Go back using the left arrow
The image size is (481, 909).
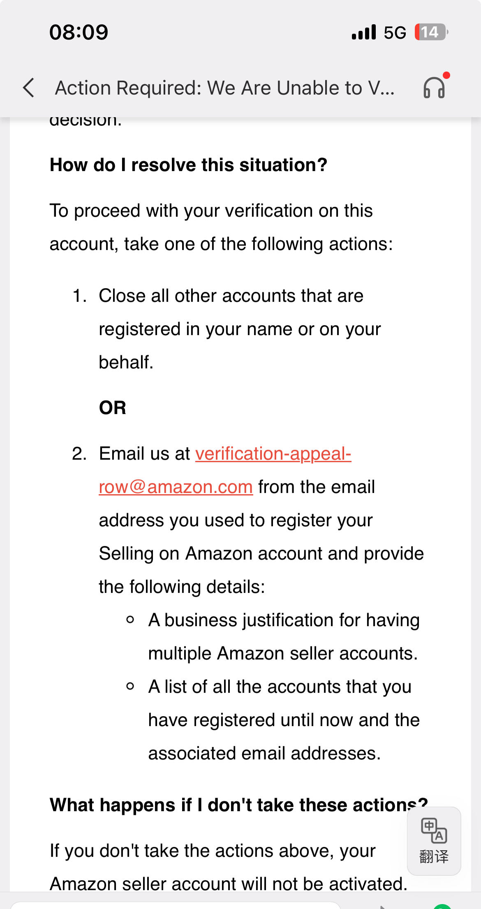29,88
